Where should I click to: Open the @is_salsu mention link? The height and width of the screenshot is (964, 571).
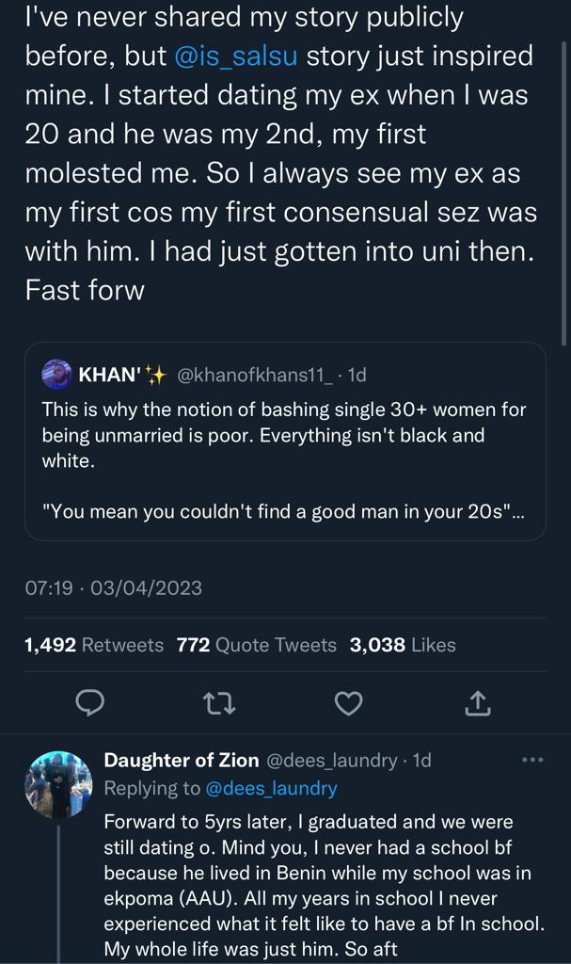point(236,56)
